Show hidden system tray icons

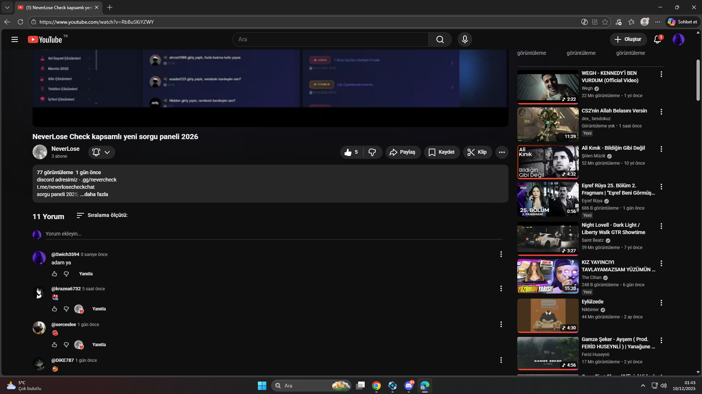(x=643, y=386)
